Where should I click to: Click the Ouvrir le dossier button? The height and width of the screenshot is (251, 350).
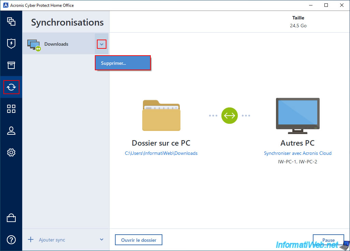(x=138, y=240)
